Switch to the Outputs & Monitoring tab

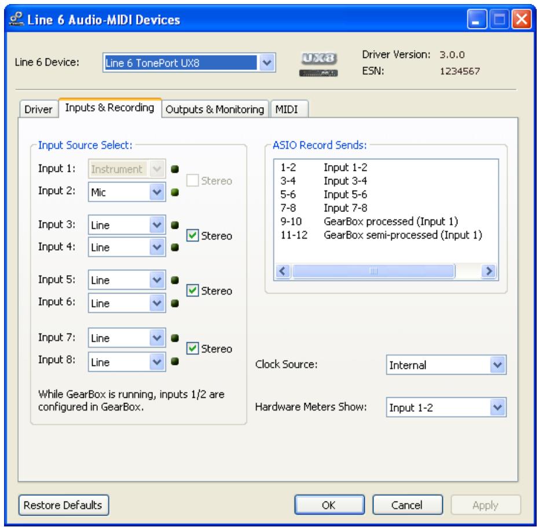pos(215,109)
